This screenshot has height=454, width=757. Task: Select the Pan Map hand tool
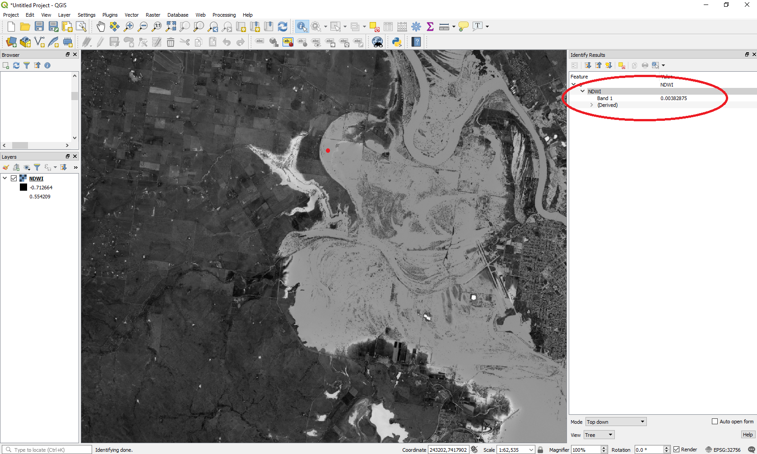coord(101,27)
